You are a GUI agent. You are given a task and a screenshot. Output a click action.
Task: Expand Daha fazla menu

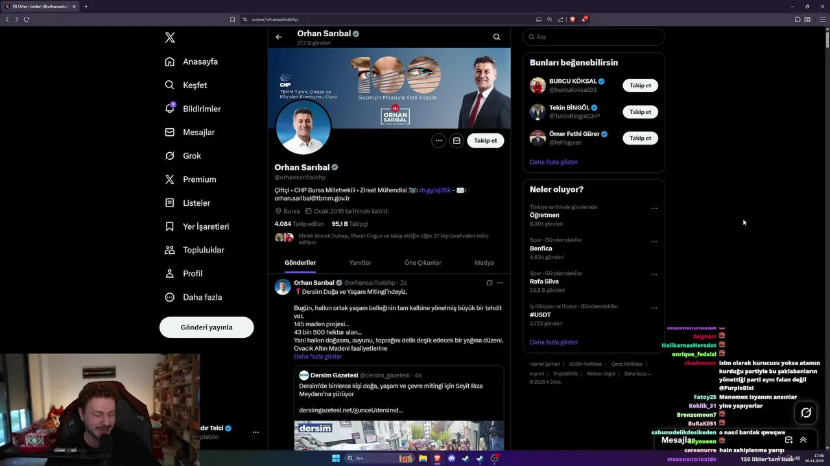pyautogui.click(x=193, y=297)
